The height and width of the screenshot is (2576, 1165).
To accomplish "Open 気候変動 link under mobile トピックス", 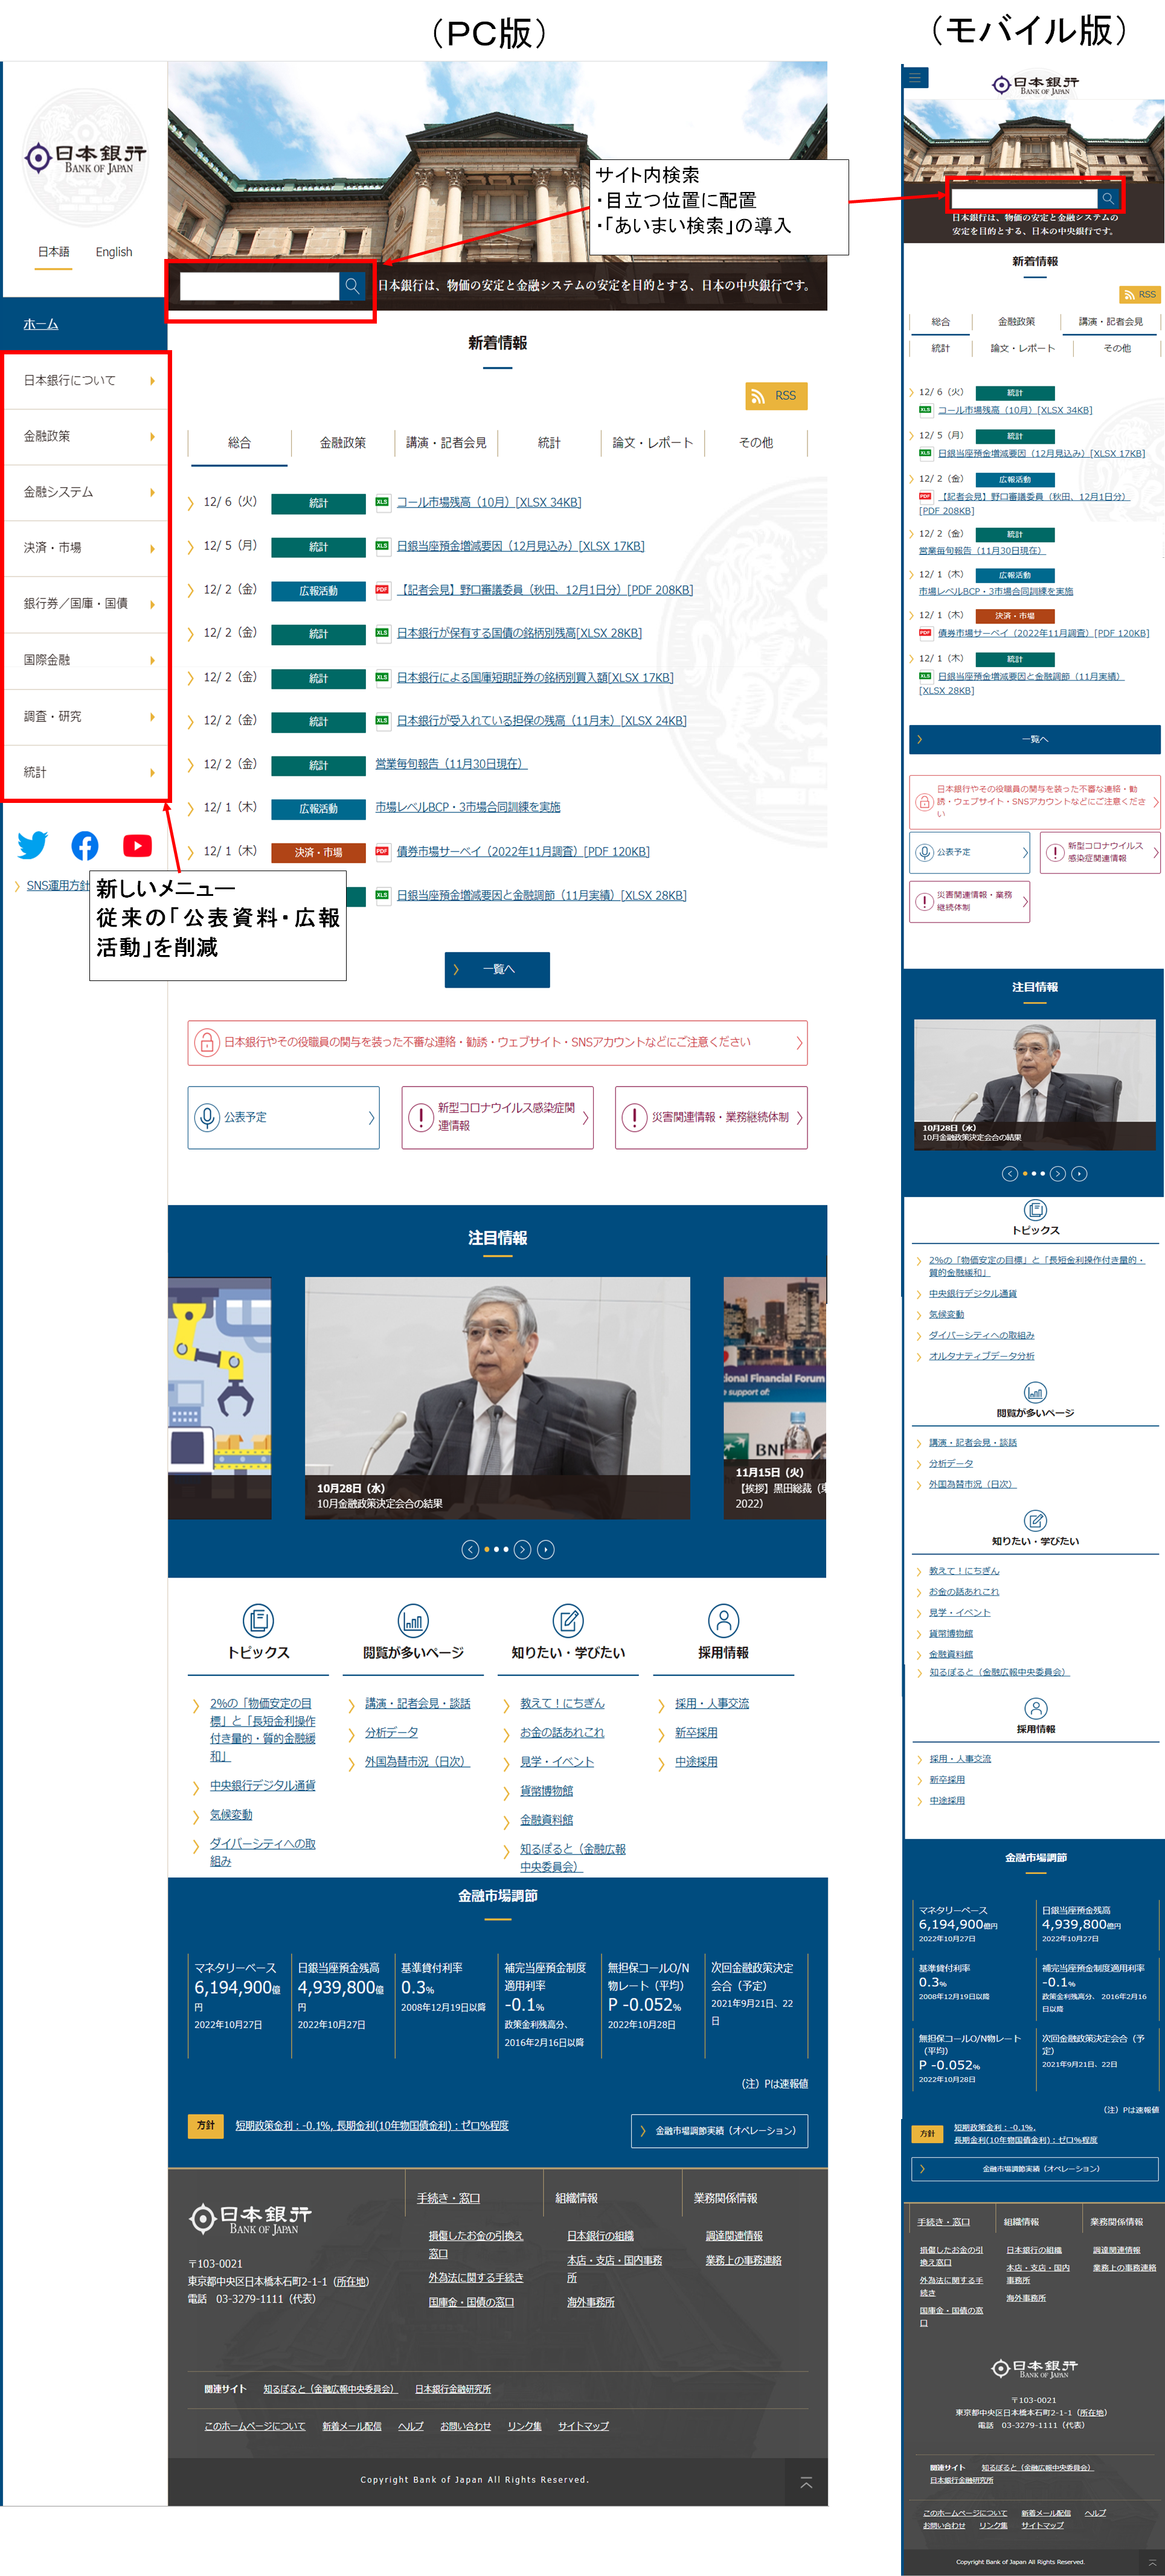I will 946,1315.
